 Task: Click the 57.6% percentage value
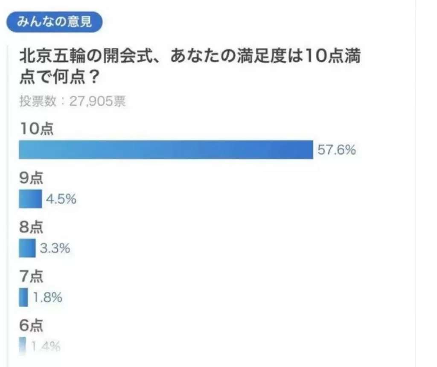tap(337, 150)
